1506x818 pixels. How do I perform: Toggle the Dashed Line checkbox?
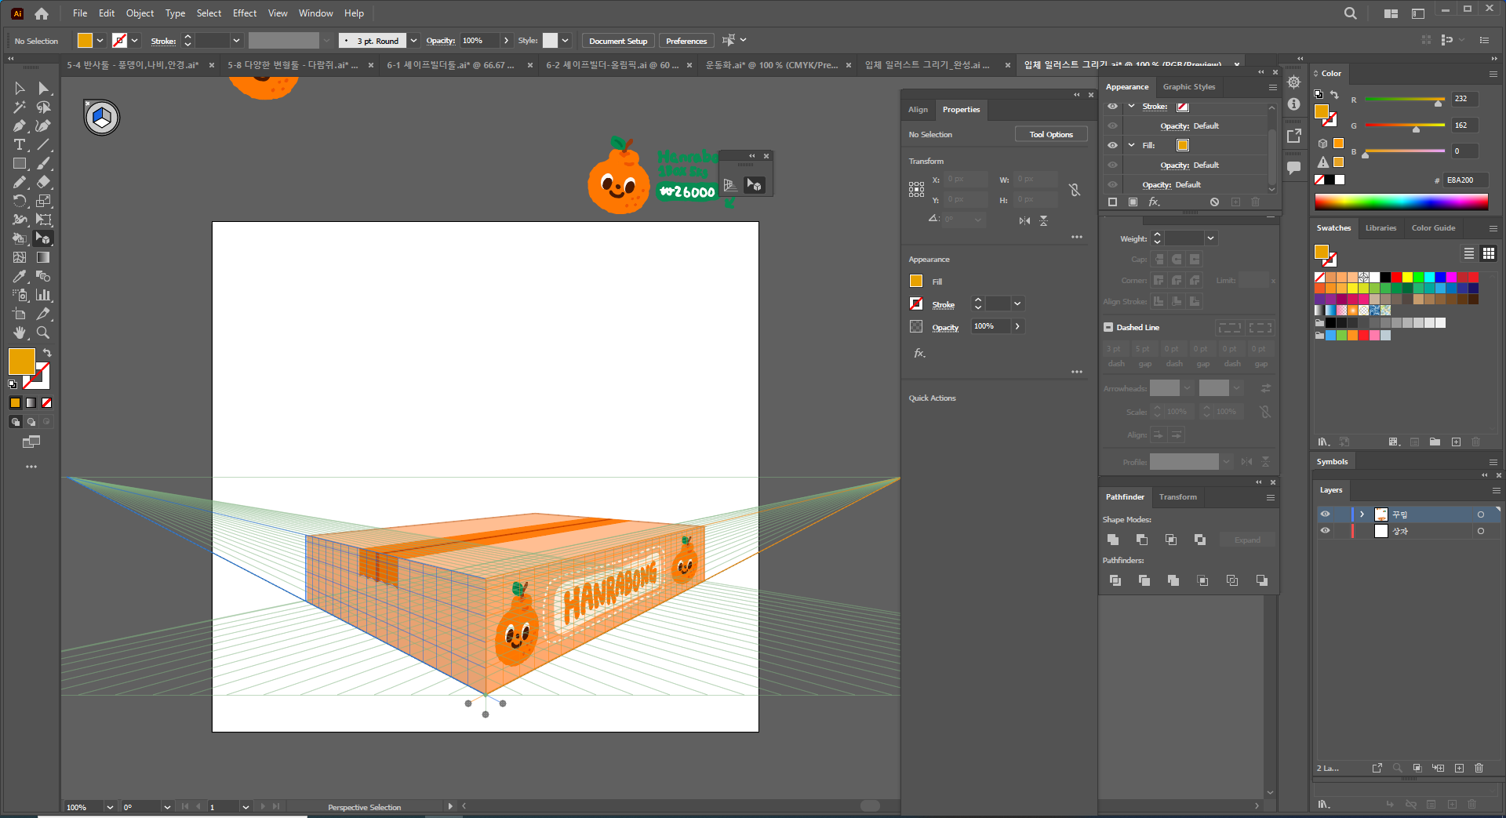point(1108,328)
